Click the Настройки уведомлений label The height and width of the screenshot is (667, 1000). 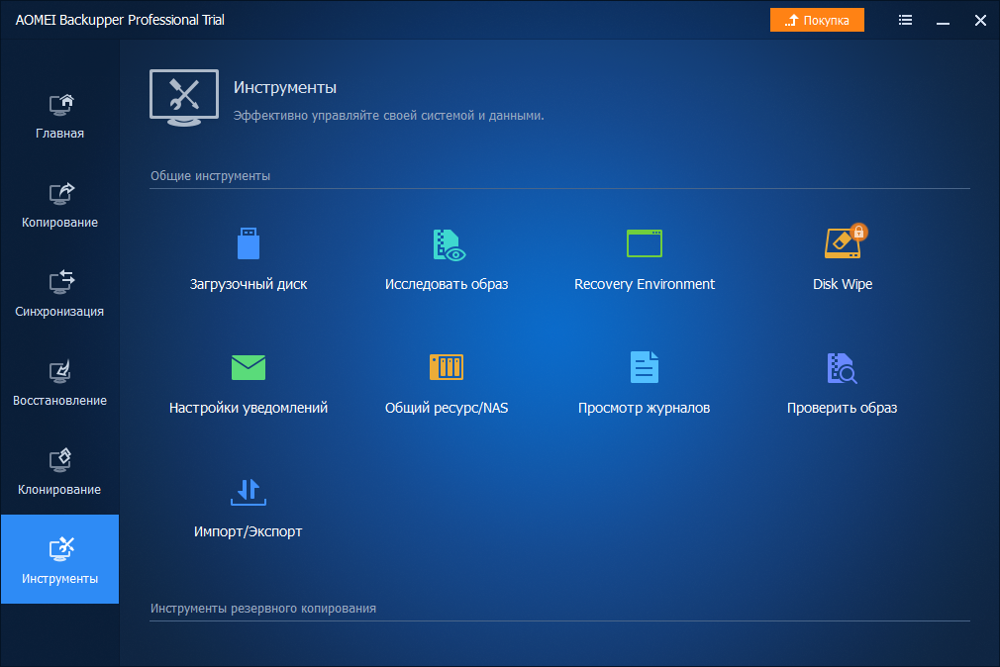coord(249,408)
